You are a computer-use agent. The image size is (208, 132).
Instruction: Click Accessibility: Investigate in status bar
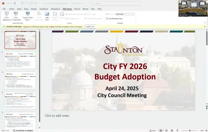[x=23, y=131]
